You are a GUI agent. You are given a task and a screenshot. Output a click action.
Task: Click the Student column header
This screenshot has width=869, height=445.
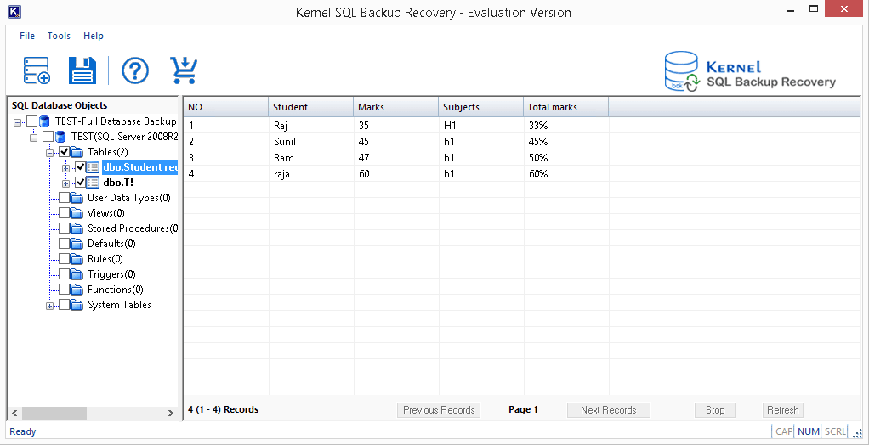[x=311, y=107]
